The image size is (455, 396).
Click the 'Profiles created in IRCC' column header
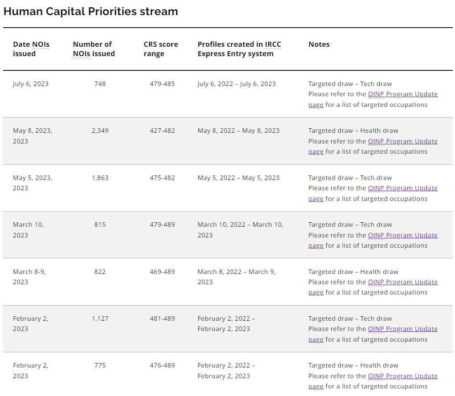[x=239, y=49]
